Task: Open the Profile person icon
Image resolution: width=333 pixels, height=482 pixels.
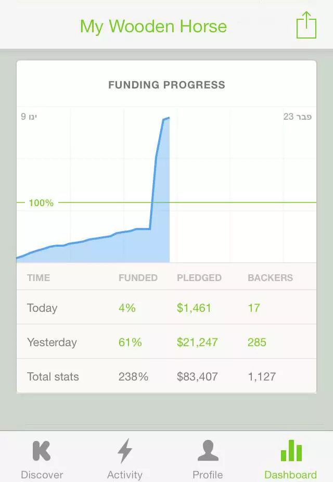Action: 208,450
